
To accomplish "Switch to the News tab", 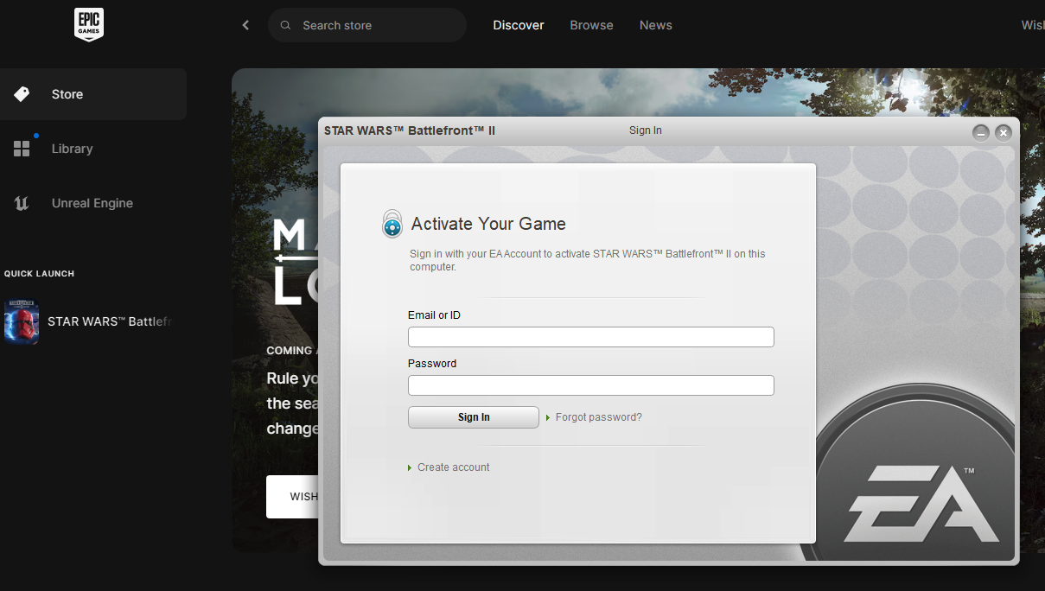I will click(656, 25).
